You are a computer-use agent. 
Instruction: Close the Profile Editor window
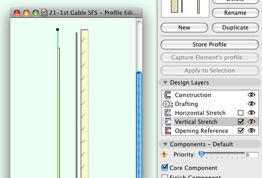click(x=17, y=13)
